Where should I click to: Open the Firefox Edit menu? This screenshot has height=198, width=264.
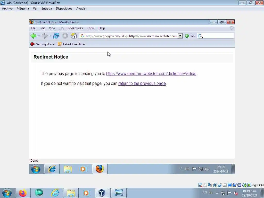[x=42, y=28]
